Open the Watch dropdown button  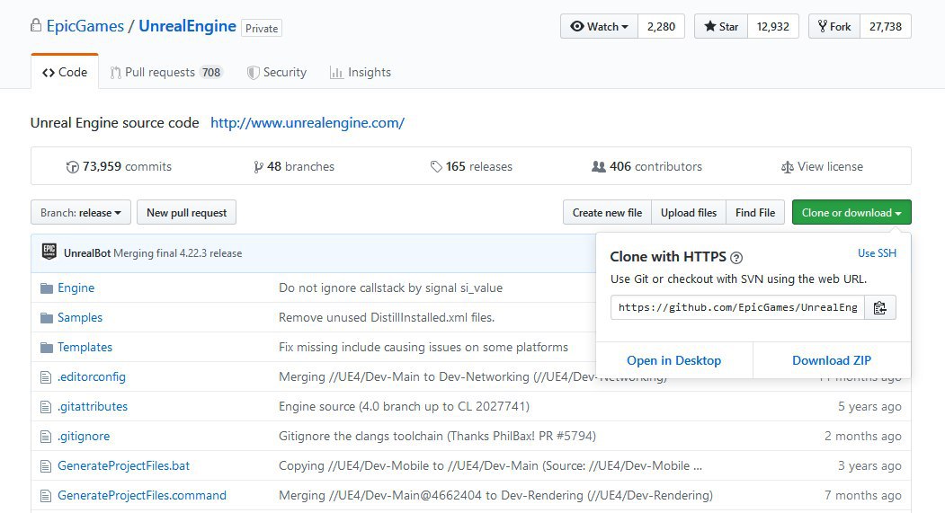click(x=599, y=26)
